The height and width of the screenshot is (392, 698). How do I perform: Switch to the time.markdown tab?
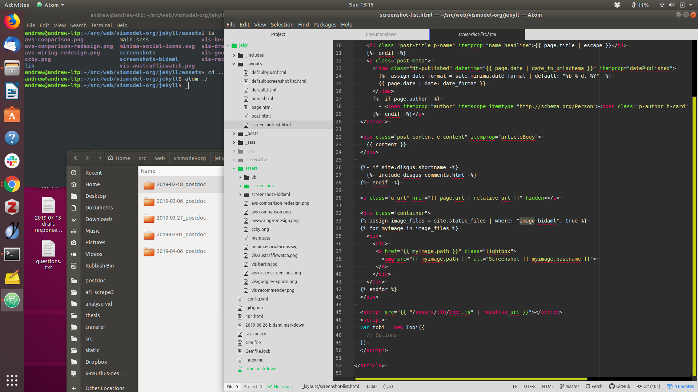[x=381, y=34]
